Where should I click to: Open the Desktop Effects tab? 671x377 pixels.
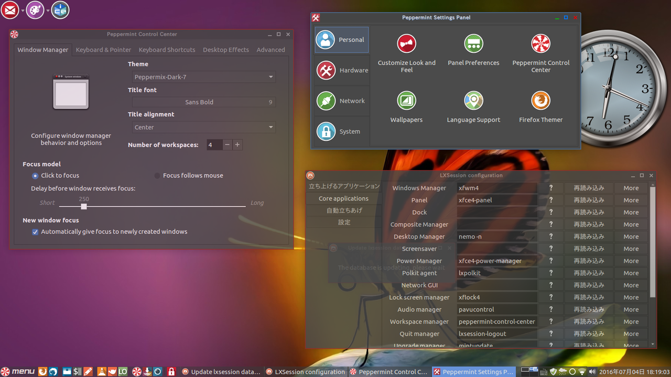pyautogui.click(x=226, y=50)
